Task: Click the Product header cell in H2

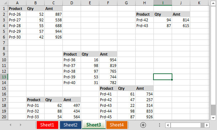Action: pos(145,14)
